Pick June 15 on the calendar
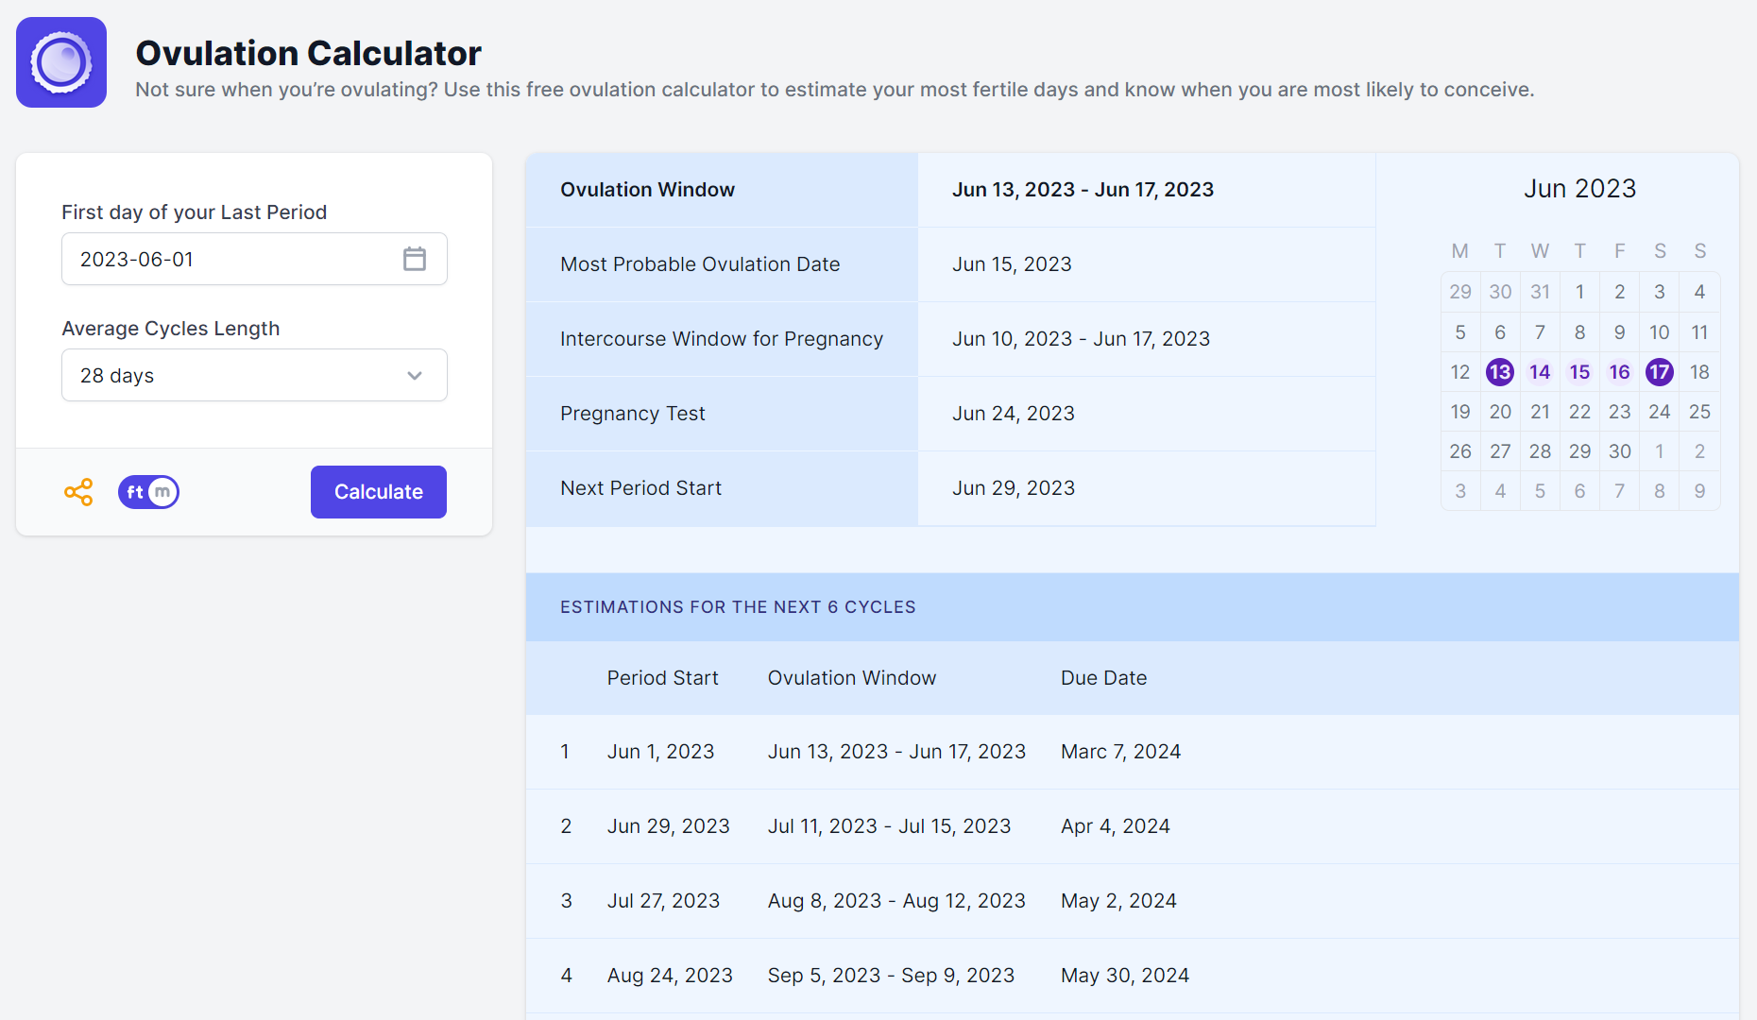The image size is (1757, 1020). 1579,372
